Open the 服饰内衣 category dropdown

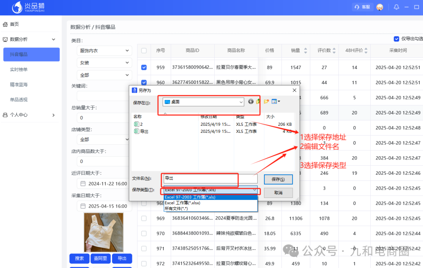pos(104,51)
